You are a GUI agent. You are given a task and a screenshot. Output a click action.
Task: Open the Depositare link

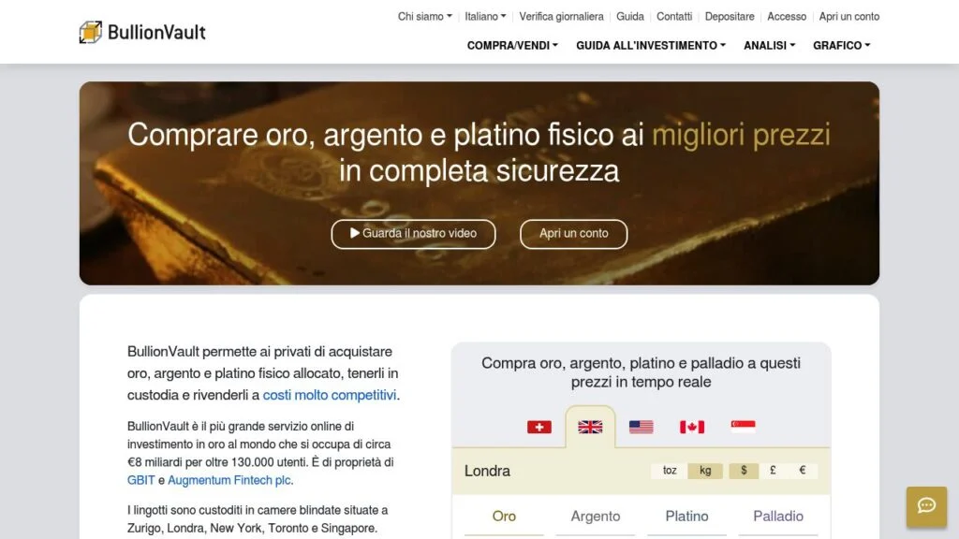(x=730, y=17)
